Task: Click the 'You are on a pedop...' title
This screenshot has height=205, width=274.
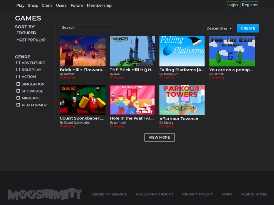Action: (231, 70)
